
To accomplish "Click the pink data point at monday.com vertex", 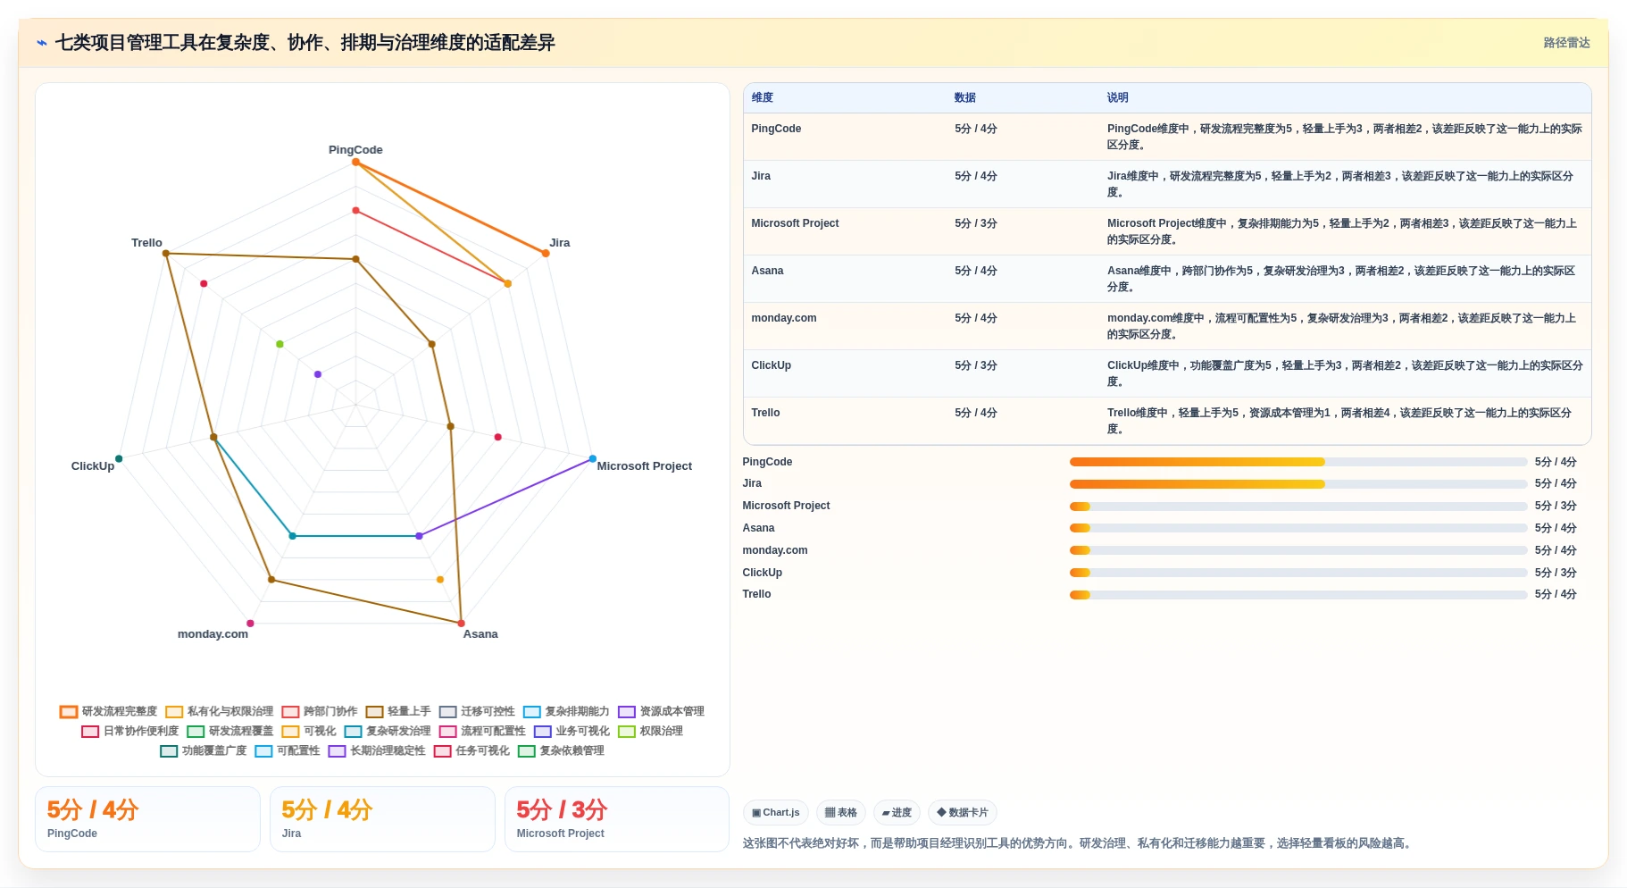I will point(250,624).
